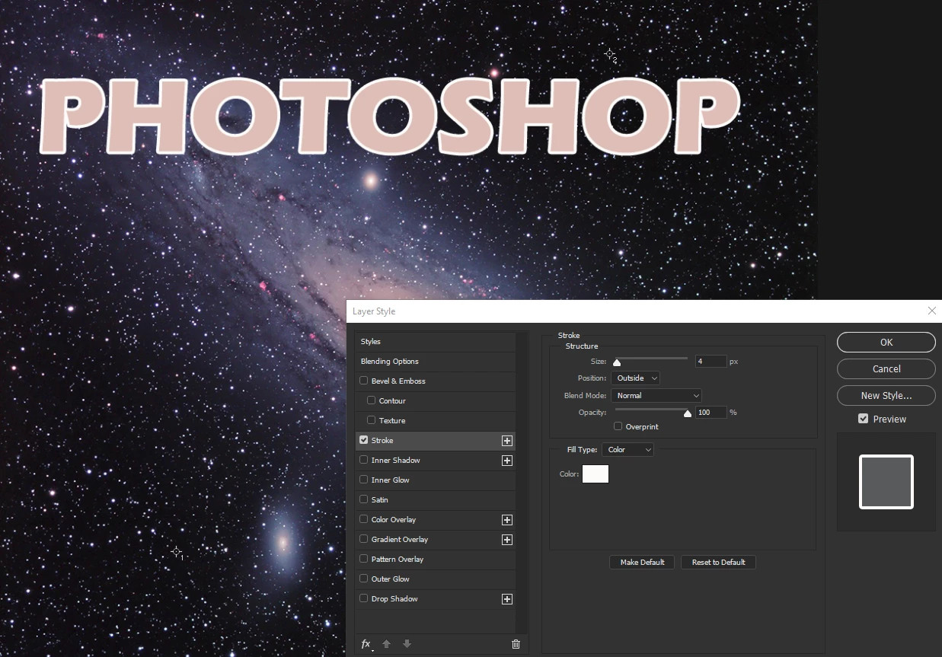The height and width of the screenshot is (657, 942).
Task: Toggle the Overprint checkbox
Action: point(618,426)
